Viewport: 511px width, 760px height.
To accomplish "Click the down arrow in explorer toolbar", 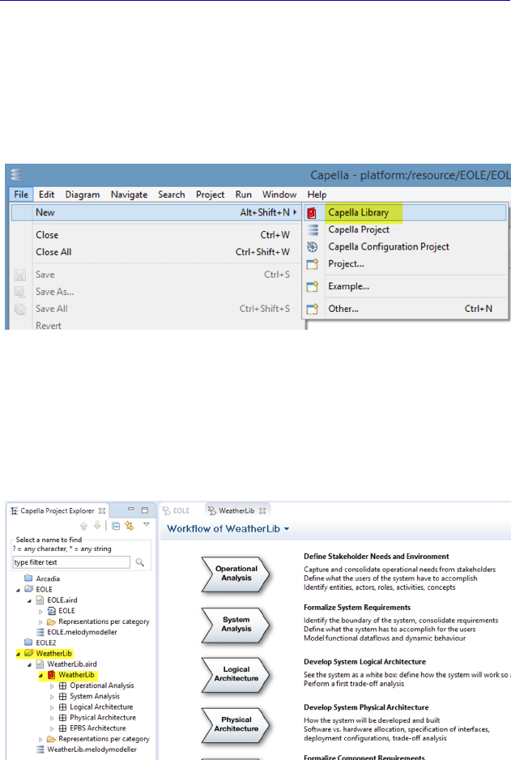I will [x=97, y=525].
